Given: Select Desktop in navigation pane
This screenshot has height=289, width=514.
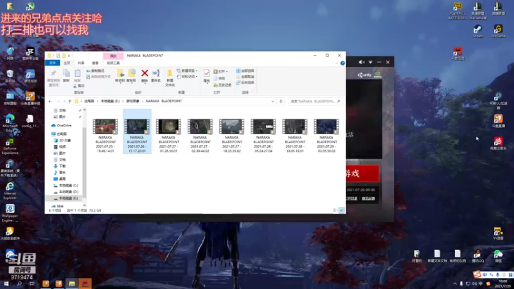Looking at the screenshot, I should pos(60,179).
